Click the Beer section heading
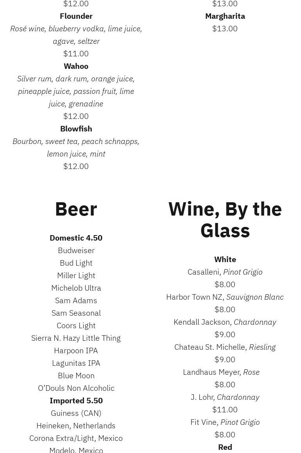The width and height of the screenshot is (301, 453). 76,209
